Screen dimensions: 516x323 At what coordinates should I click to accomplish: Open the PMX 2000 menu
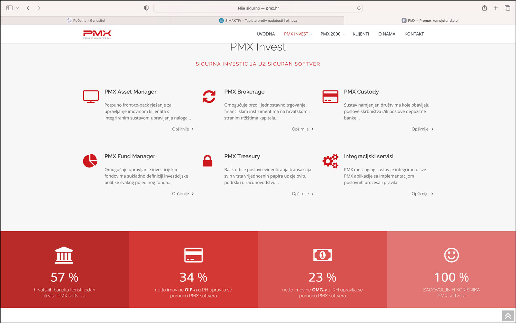pyautogui.click(x=330, y=34)
